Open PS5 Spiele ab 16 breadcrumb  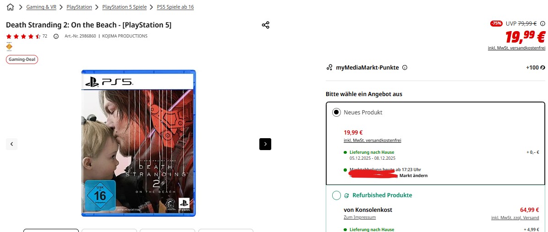click(x=175, y=7)
